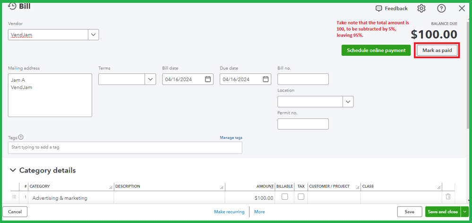Edit the Mailing address box

[50, 95]
